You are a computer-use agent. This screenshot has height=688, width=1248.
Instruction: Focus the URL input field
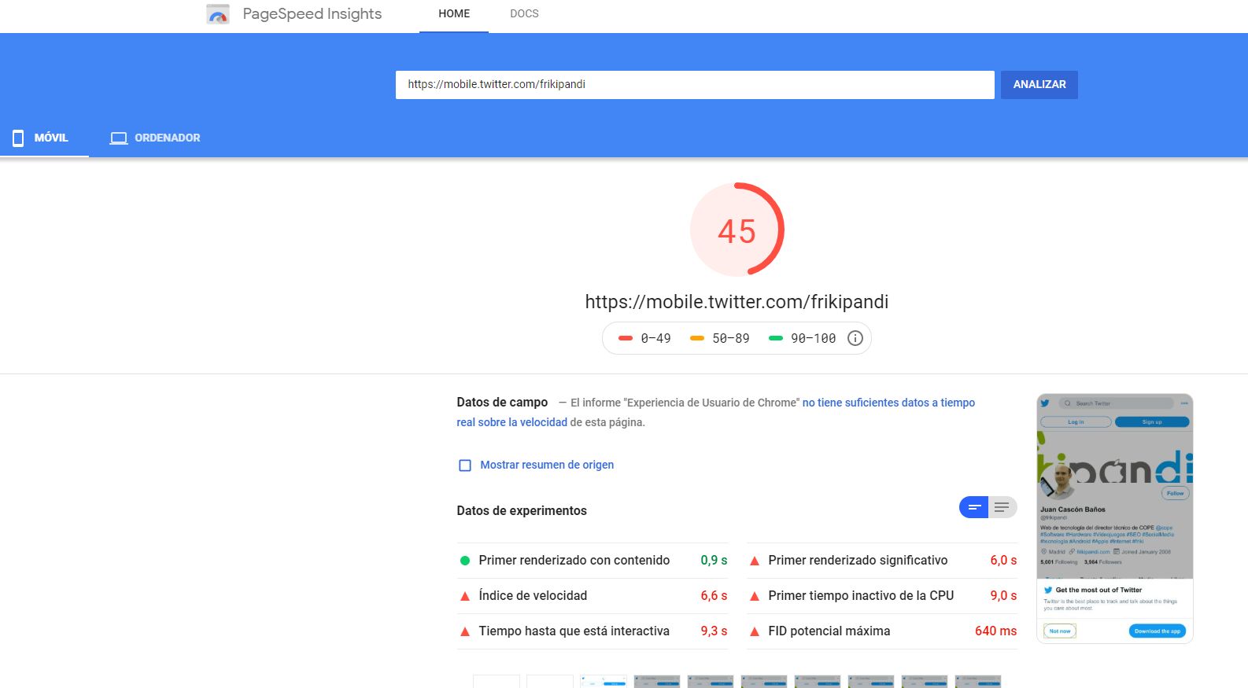[695, 85]
